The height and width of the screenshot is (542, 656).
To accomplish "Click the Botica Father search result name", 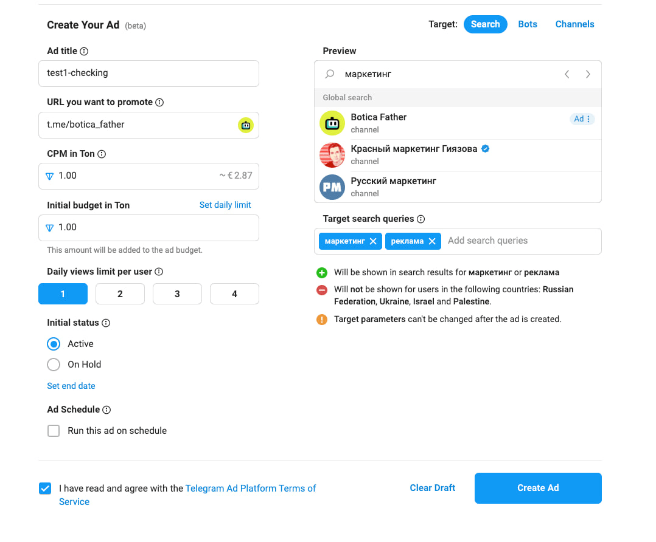I will point(379,117).
